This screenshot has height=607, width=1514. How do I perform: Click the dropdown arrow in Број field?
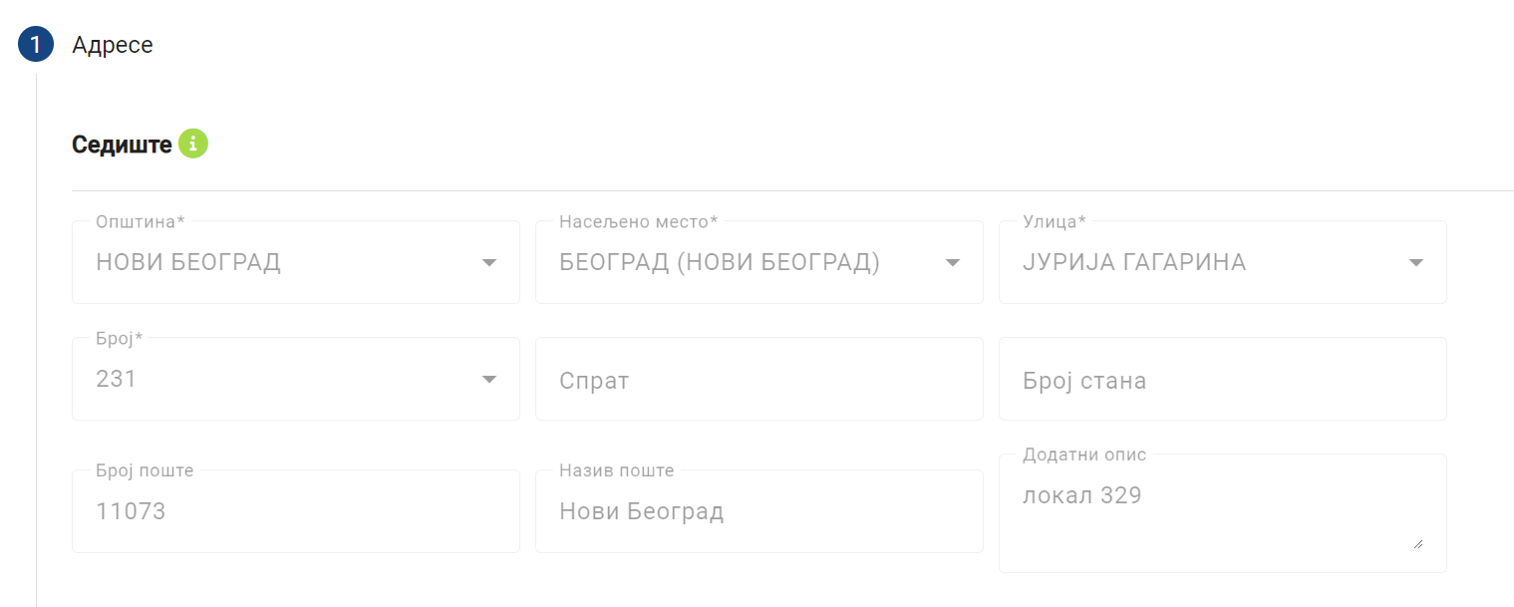(x=488, y=379)
